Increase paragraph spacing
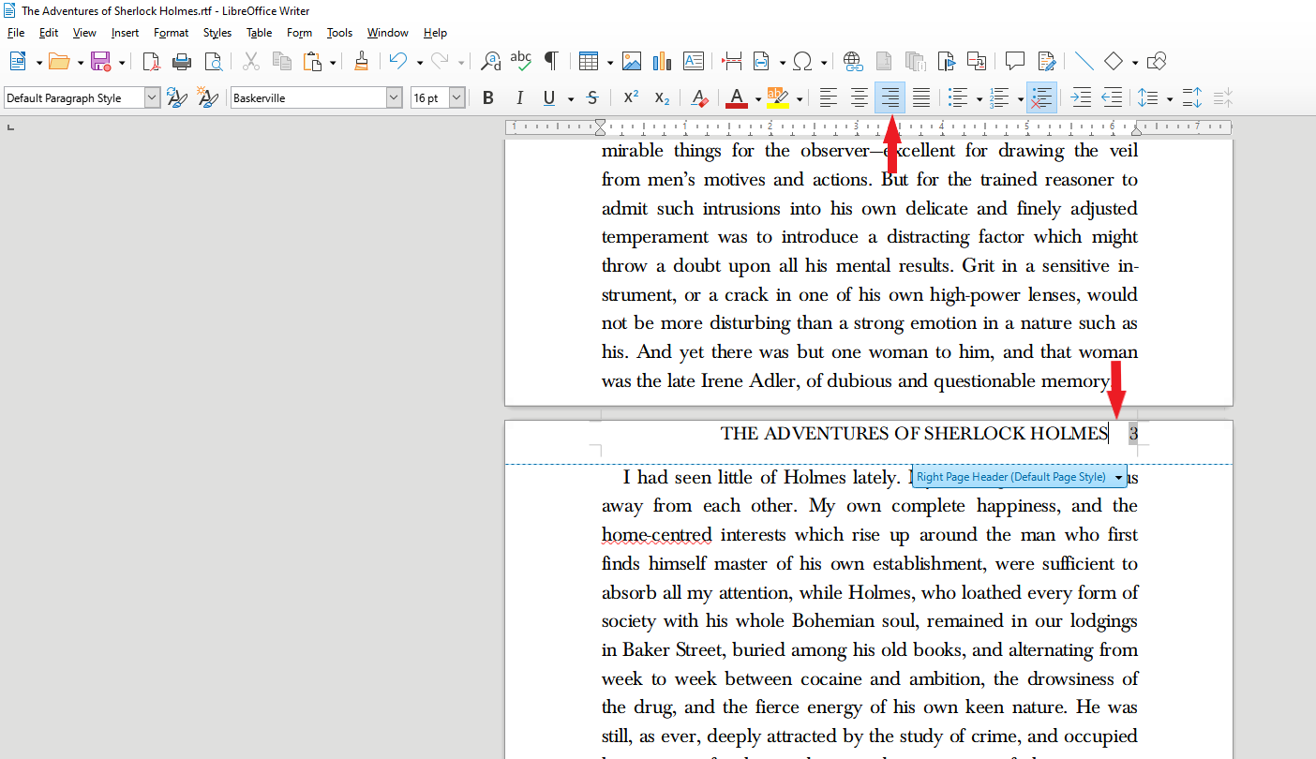The height and width of the screenshot is (759, 1316). (1192, 97)
